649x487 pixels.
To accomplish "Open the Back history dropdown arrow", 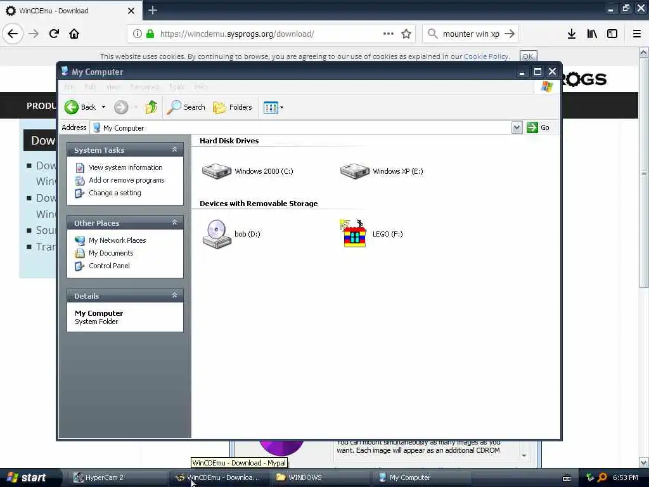I will [x=103, y=107].
